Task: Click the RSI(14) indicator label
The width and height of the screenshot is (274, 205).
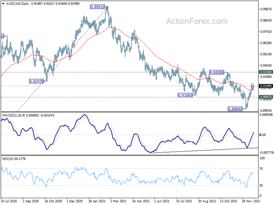Action: [7, 159]
